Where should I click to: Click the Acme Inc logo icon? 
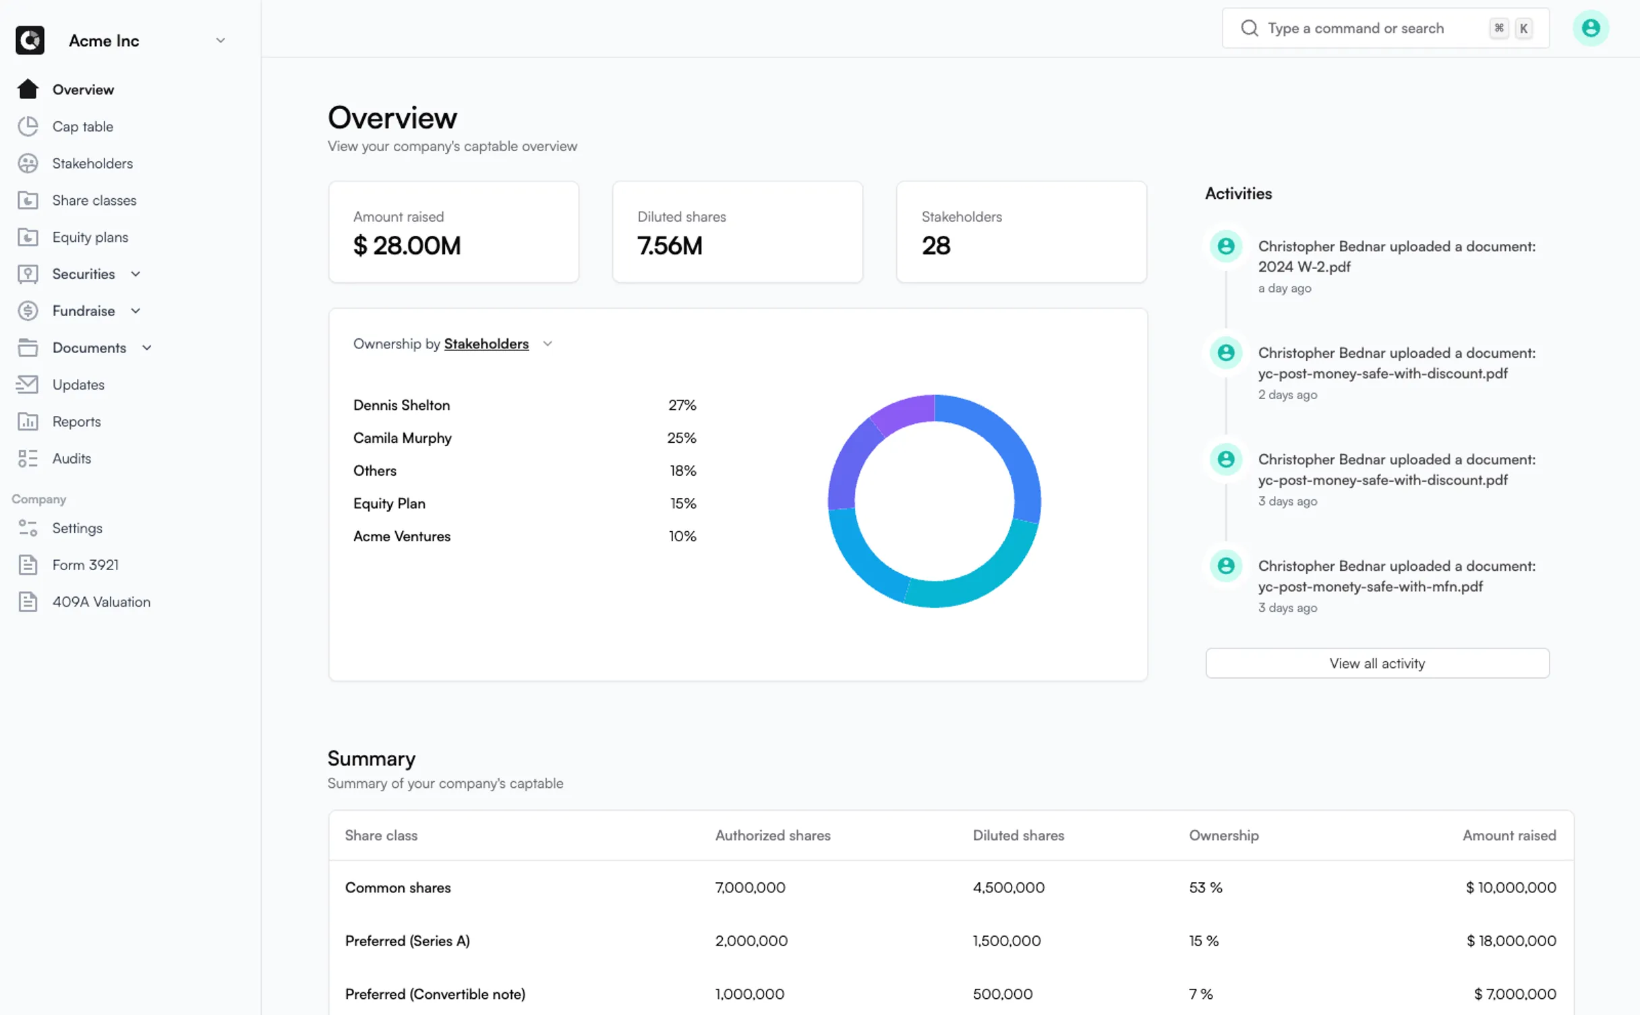click(30, 40)
